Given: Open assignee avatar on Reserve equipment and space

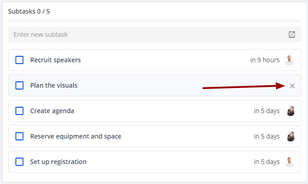Looking at the screenshot, I should click(x=291, y=136).
